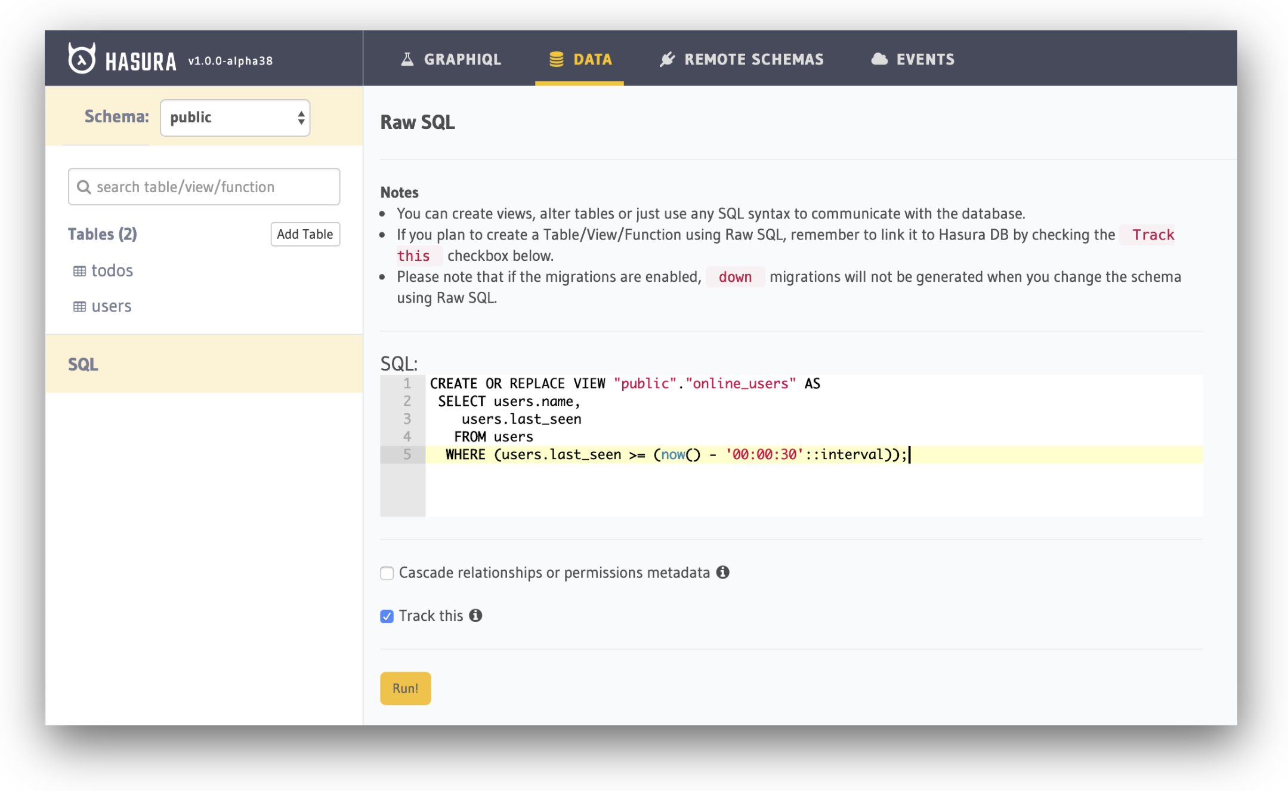Enable Cascade relationships or permissions checkbox
Image resolution: width=1288 pixels, height=791 pixels.
[x=387, y=573]
